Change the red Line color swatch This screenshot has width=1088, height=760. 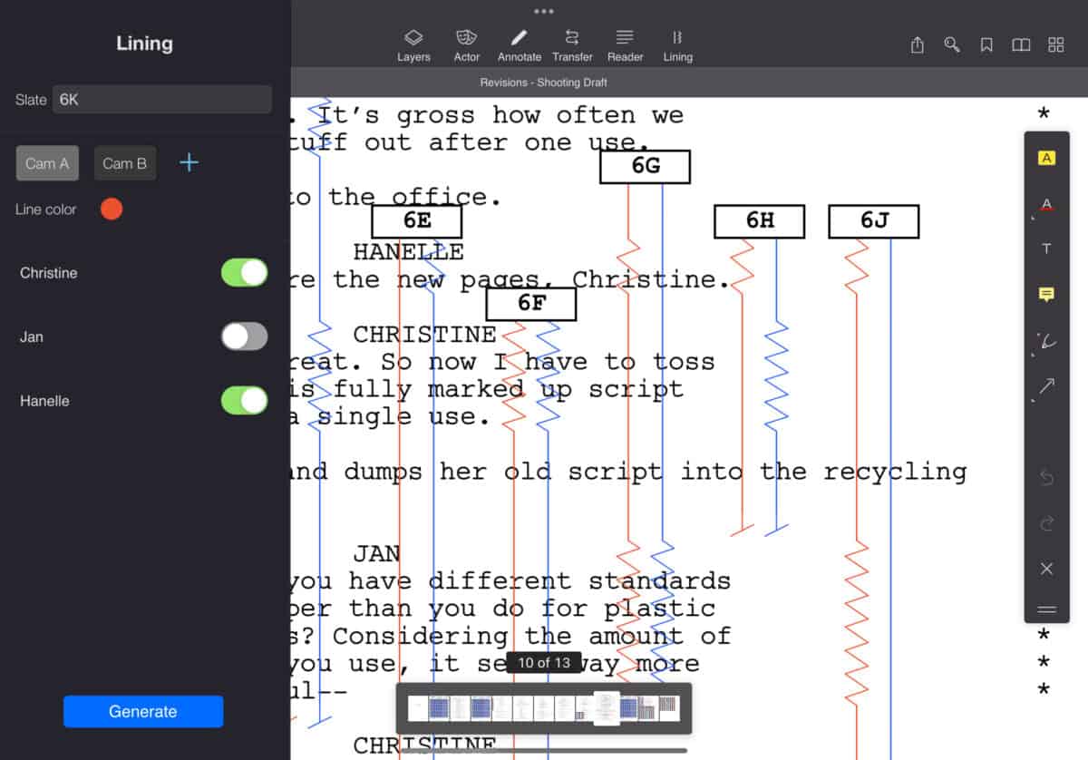pos(111,209)
